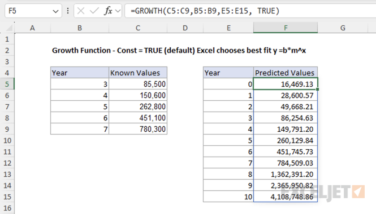The width and height of the screenshot is (376, 214).
Task: Select predicted value cell 16,469.13
Action: coord(286,84)
